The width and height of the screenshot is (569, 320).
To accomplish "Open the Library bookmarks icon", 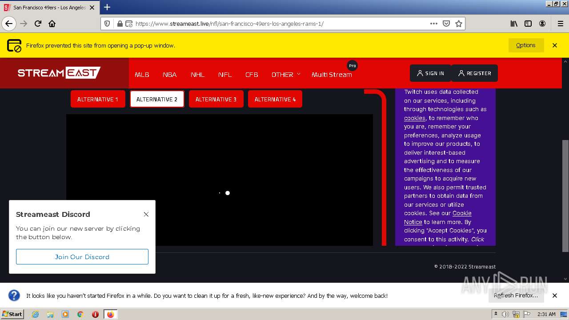I will 514,24.
